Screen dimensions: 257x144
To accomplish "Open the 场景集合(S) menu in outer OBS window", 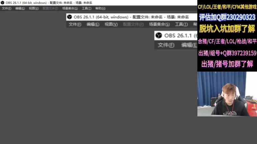I will click(70, 8).
